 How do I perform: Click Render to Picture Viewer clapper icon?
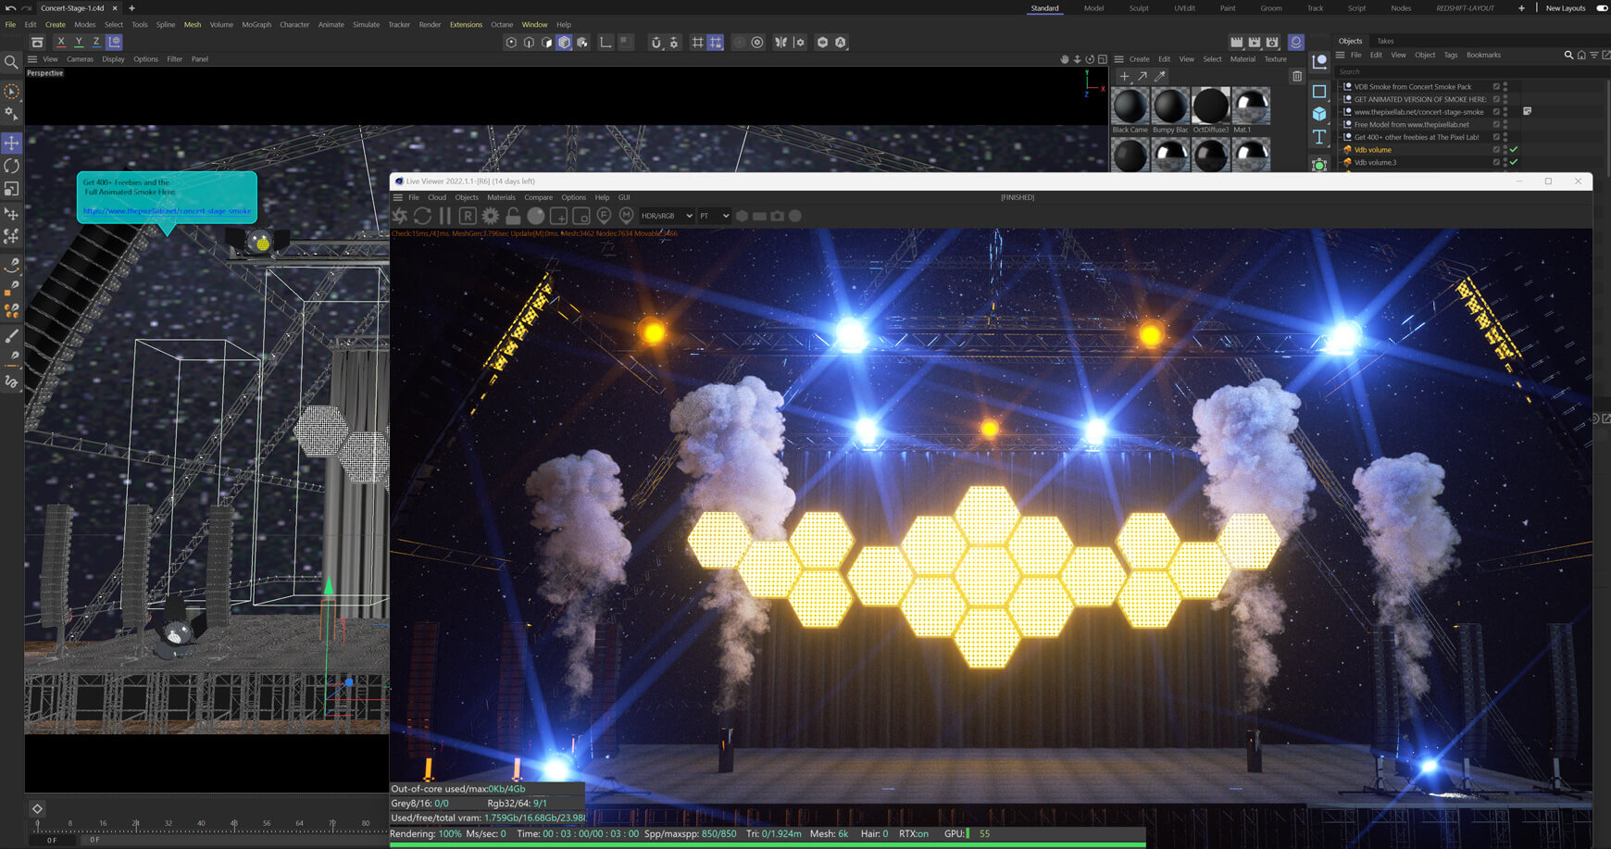click(x=1255, y=42)
